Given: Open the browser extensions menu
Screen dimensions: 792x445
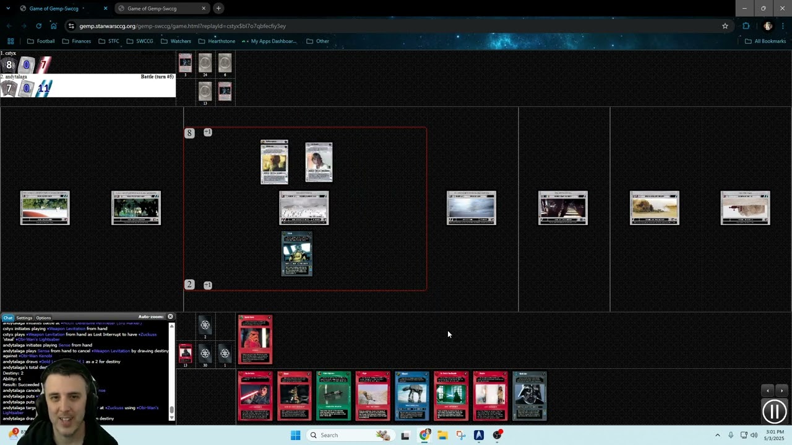Looking at the screenshot, I should (x=746, y=26).
